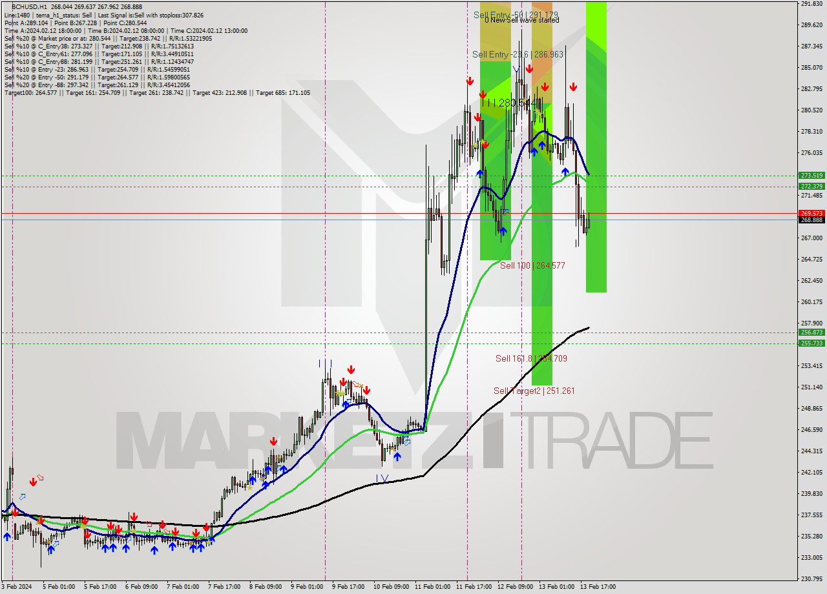Click the red 269.573 price tag

tap(811, 213)
